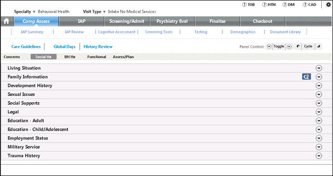
Task: Open the Demographics link
Action: pyautogui.click(x=243, y=32)
